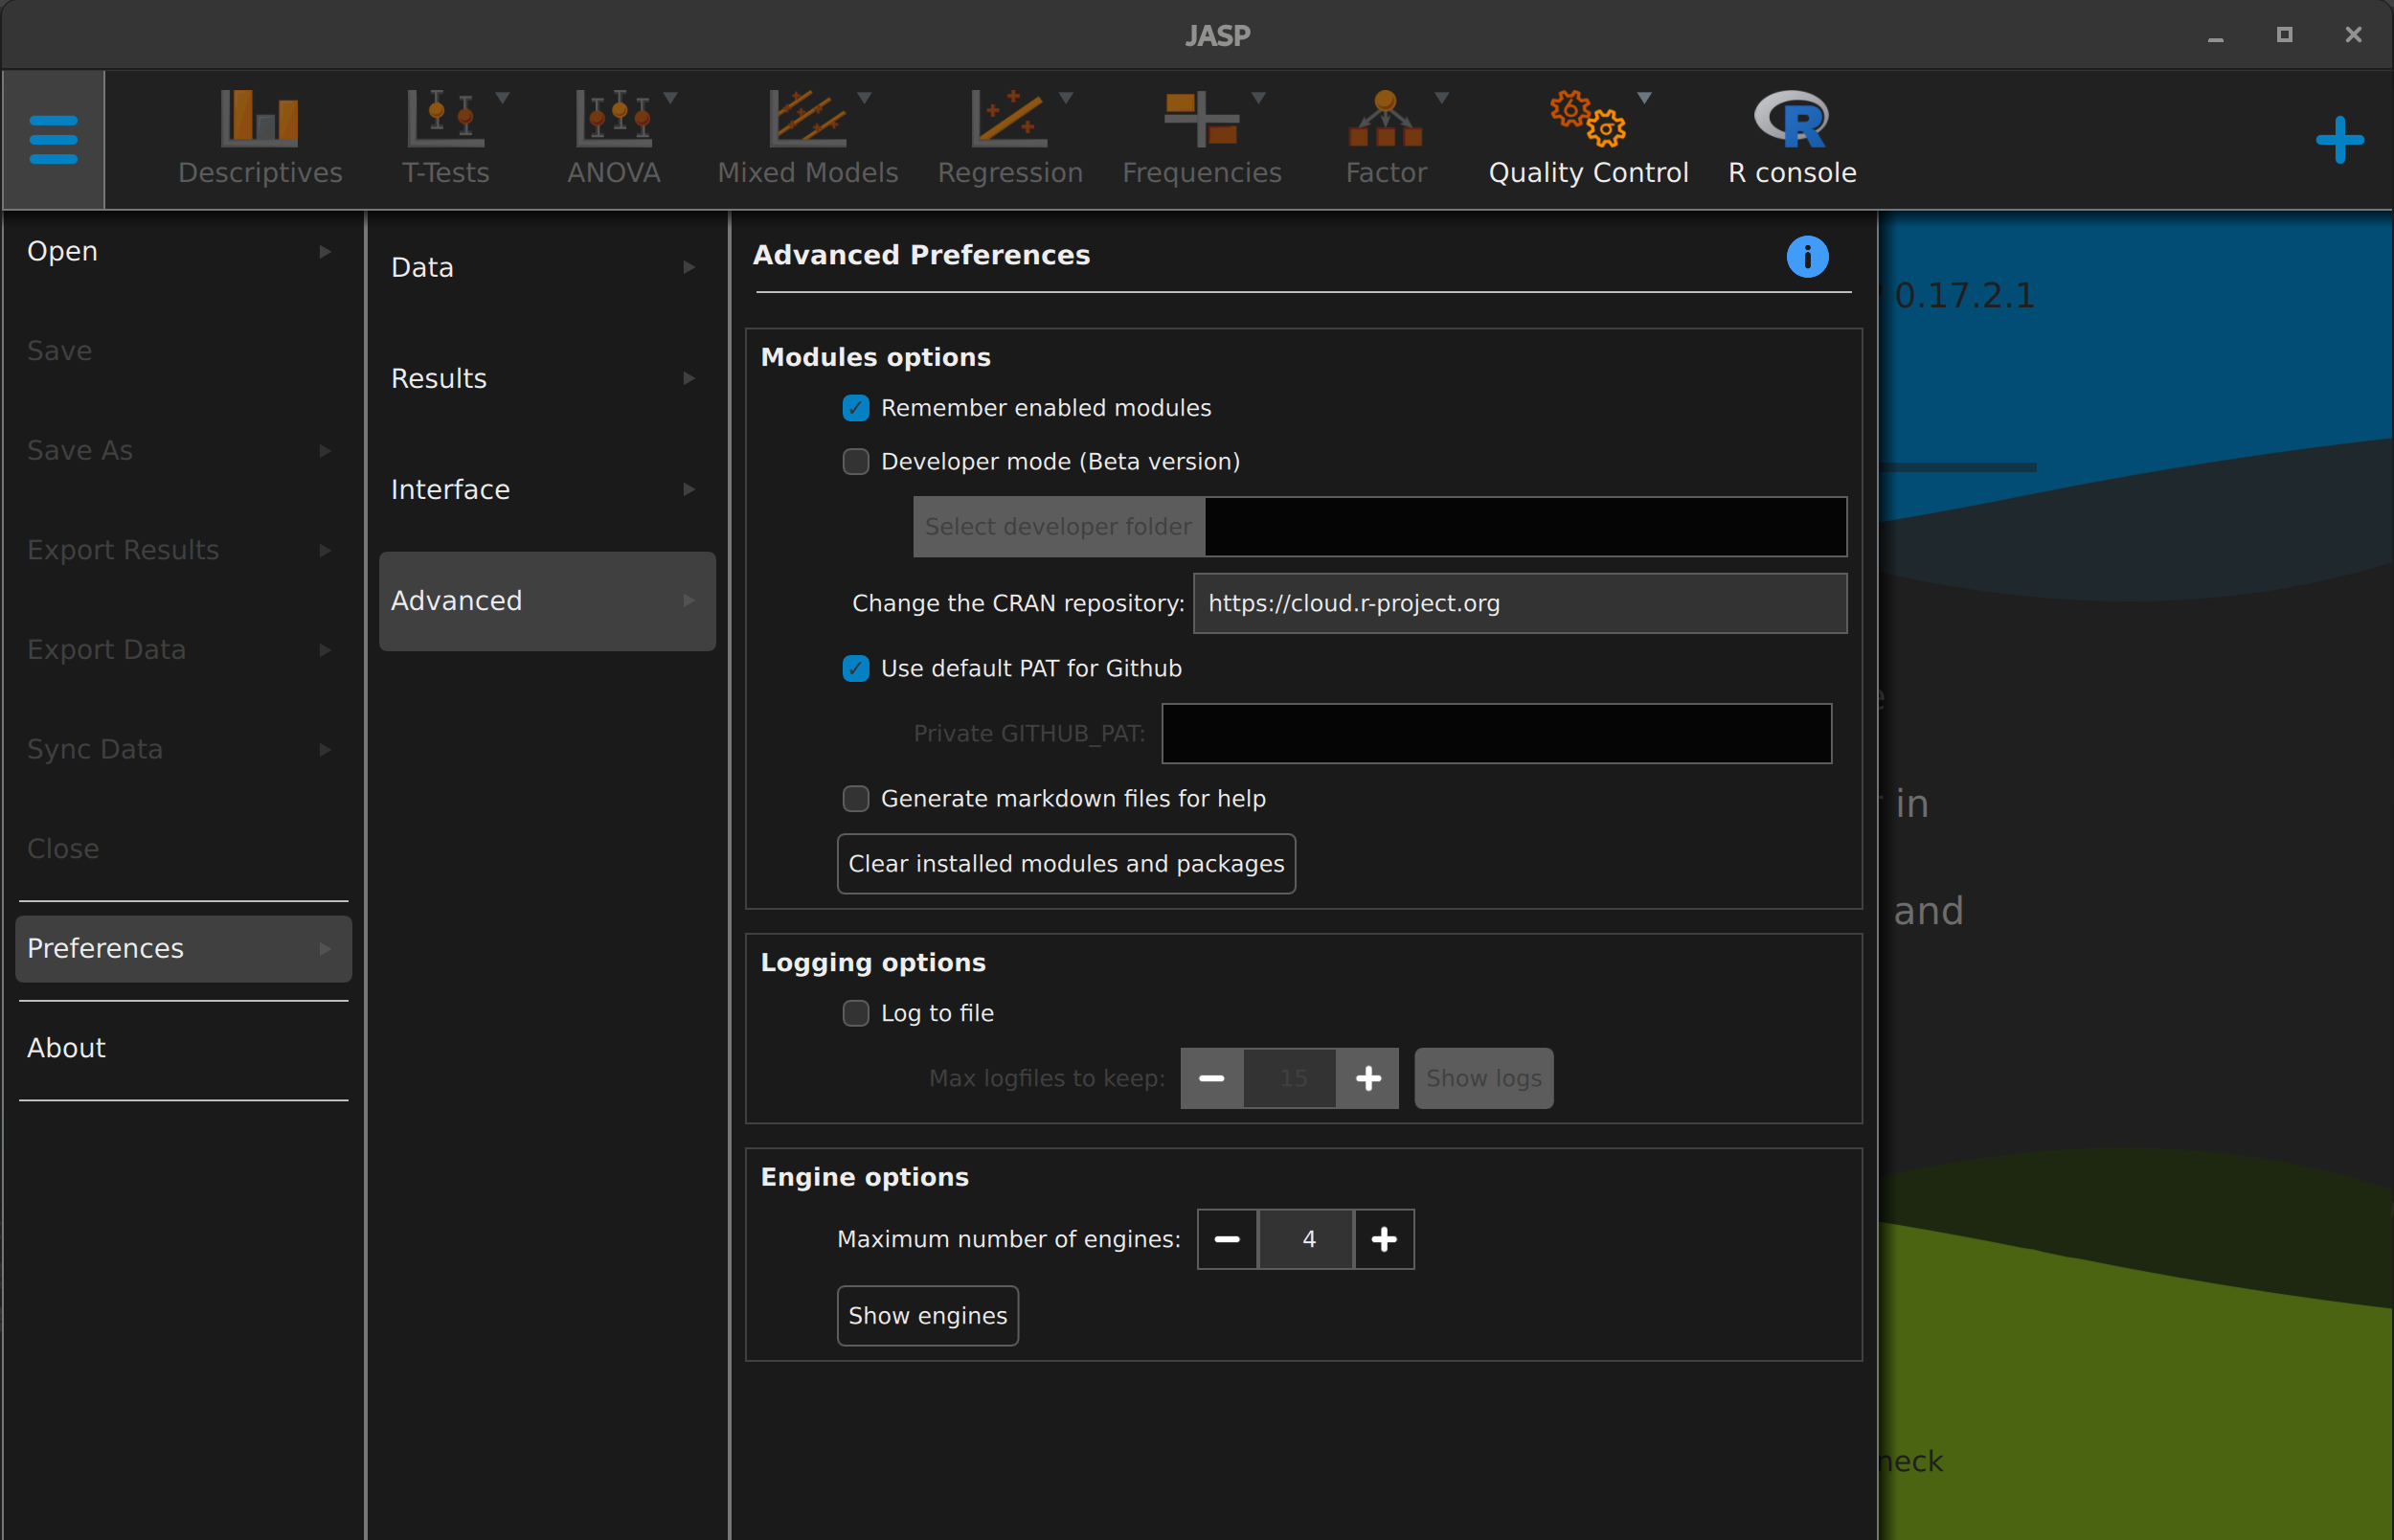Click the blue info help icon
2394x1540 pixels.
(1806, 257)
